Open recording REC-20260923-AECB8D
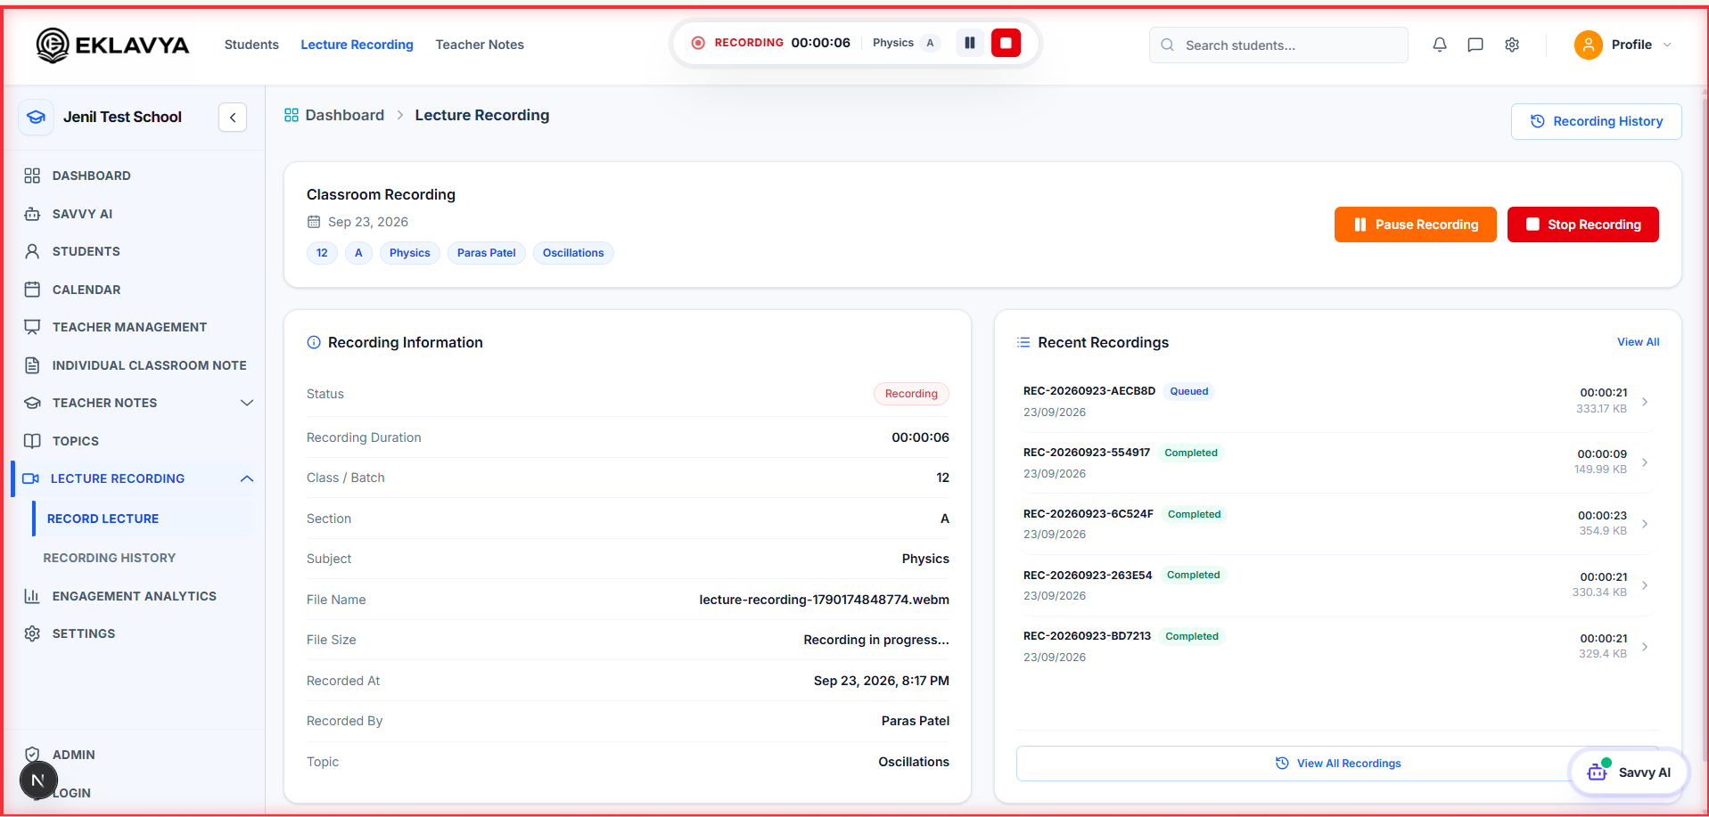The image size is (1709, 817). point(1089,391)
